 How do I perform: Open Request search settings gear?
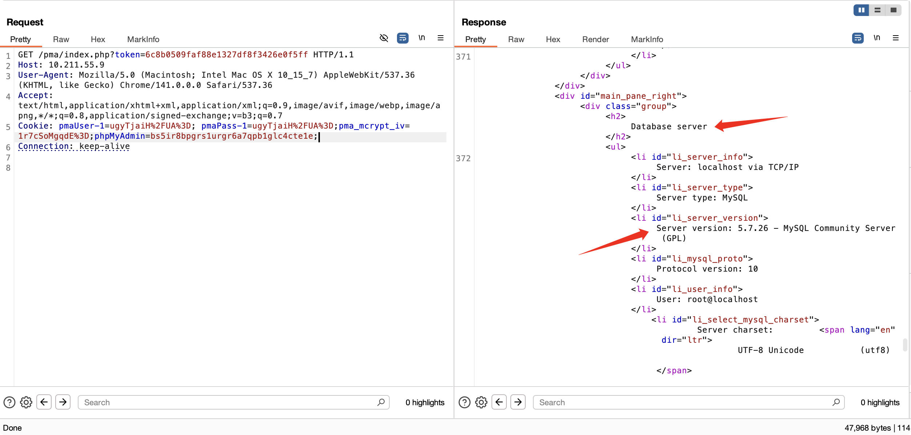[x=26, y=402]
